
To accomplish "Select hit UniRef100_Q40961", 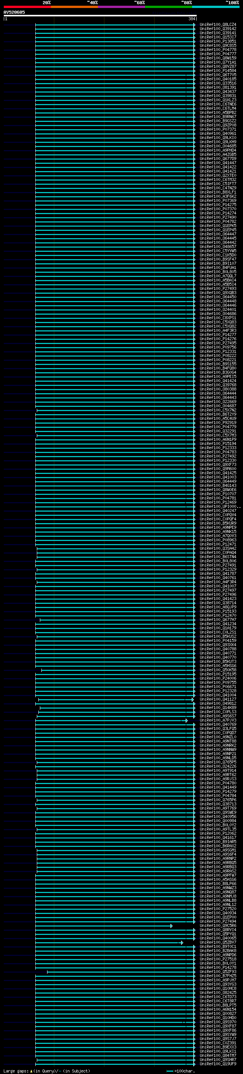I will click(x=218, y=133).
